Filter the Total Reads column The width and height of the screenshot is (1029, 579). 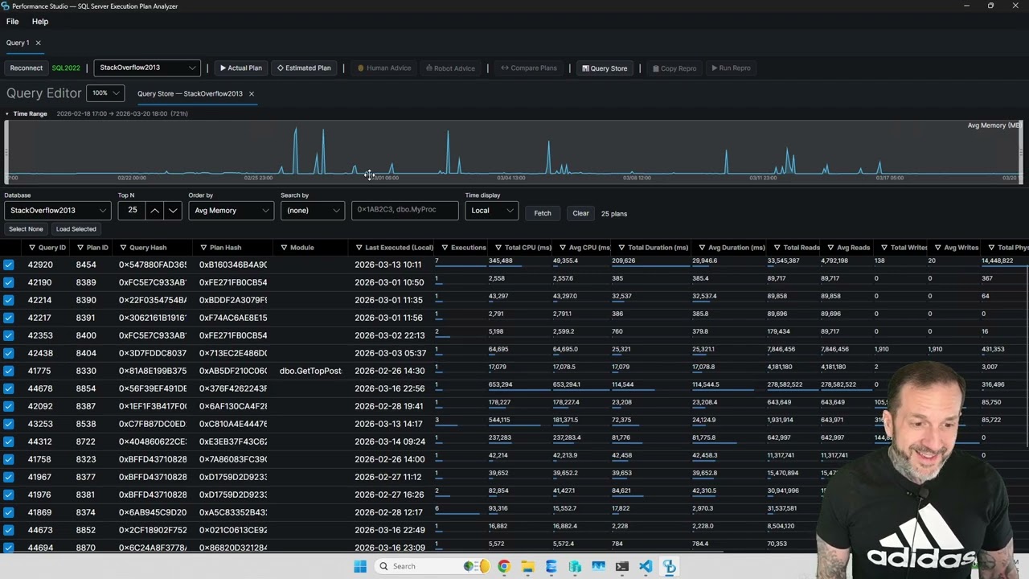[777, 248]
